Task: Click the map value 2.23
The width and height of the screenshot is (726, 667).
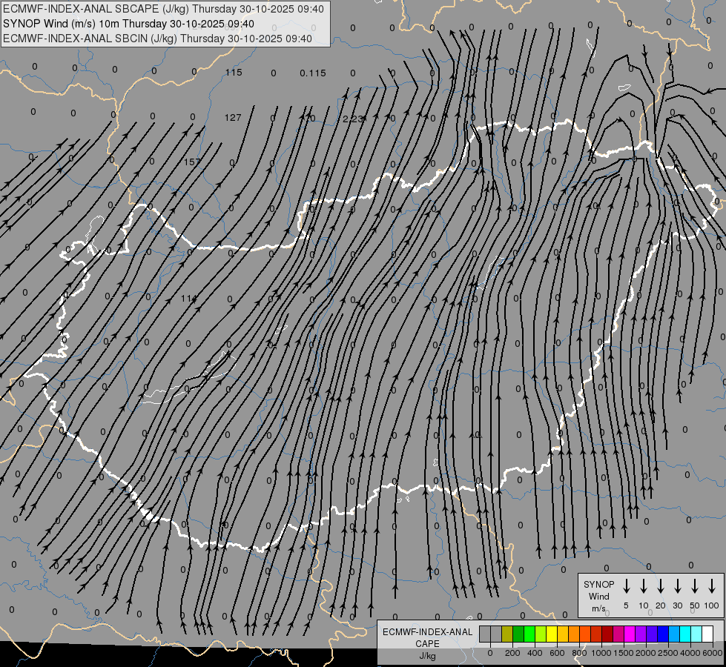Action: point(353,119)
